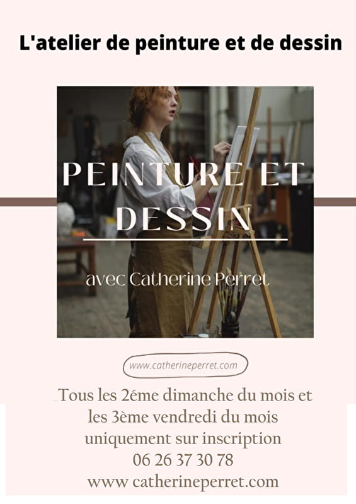
Task: Click the brown horizontal bar left of photo
Action: click(x=28, y=202)
